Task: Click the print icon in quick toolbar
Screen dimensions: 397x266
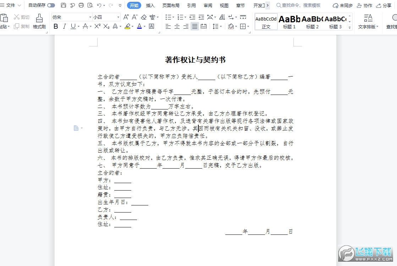Action: (x=81, y=5)
